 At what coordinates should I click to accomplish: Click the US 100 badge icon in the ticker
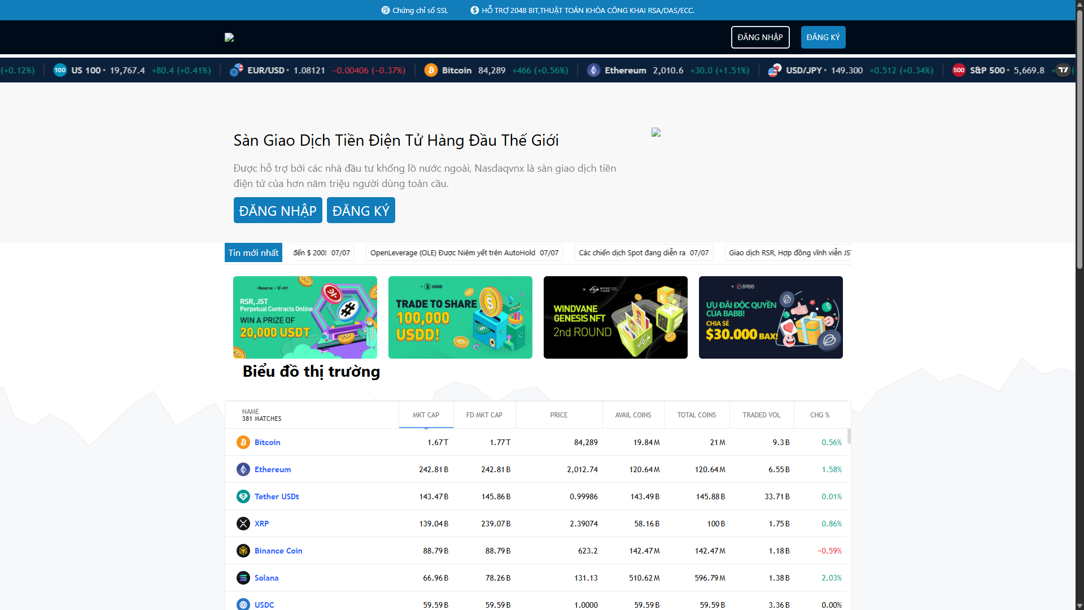pos(59,70)
